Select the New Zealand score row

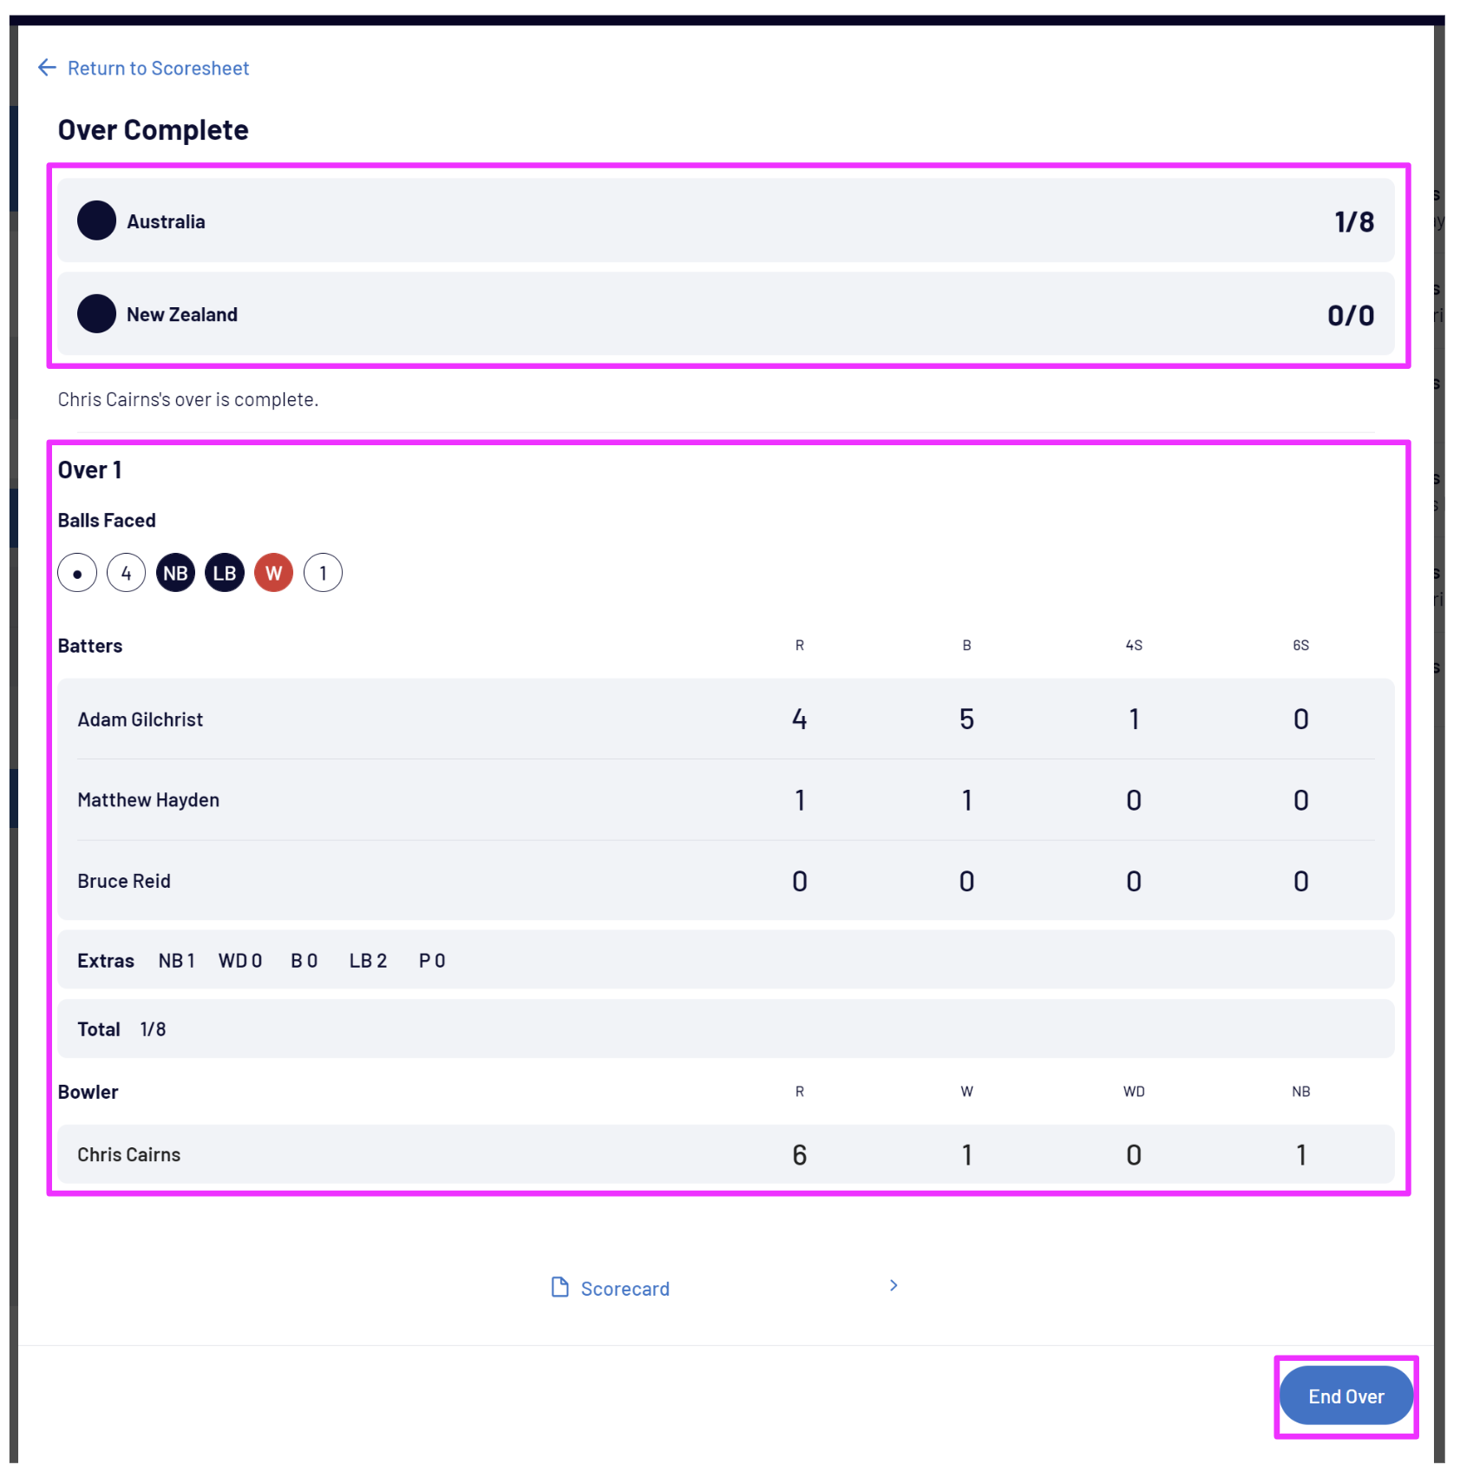pos(725,315)
